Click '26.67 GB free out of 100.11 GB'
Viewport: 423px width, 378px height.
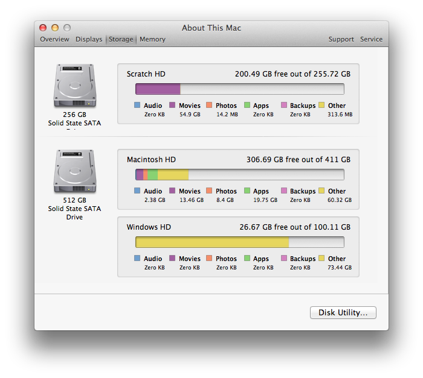(295, 227)
